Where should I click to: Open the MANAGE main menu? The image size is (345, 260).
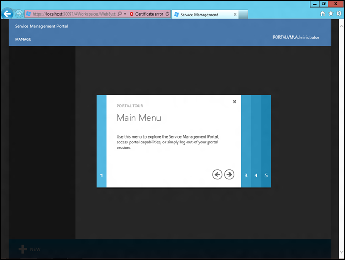[x=23, y=39]
